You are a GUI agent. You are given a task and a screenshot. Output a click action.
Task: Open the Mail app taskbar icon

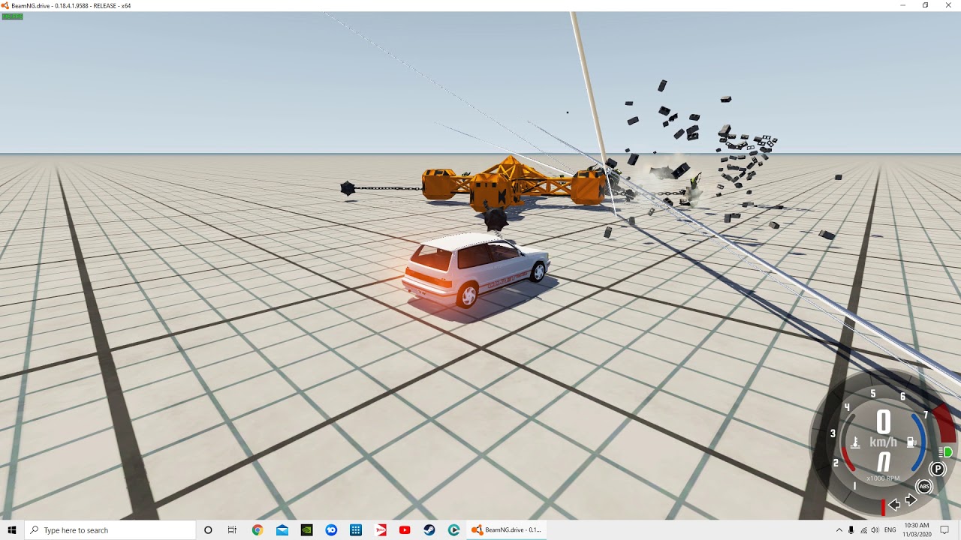pyautogui.click(x=282, y=530)
